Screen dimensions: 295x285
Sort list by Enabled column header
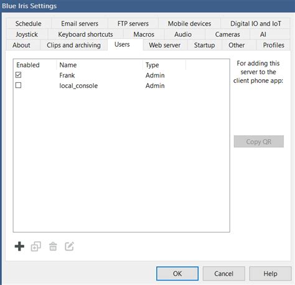point(35,65)
